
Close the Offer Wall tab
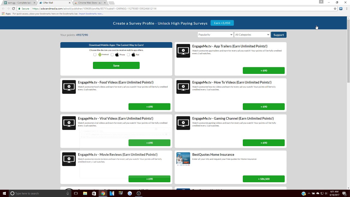coord(69,3)
